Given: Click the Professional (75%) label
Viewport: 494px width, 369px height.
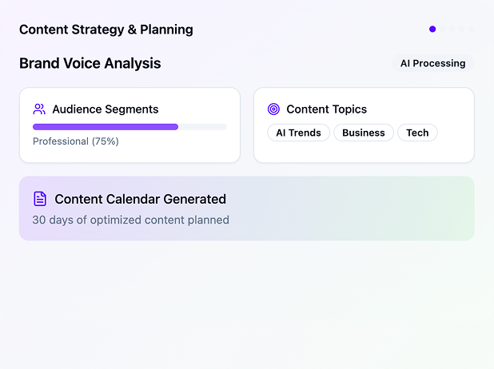Looking at the screenshot, I should click(x=75, y=141).
